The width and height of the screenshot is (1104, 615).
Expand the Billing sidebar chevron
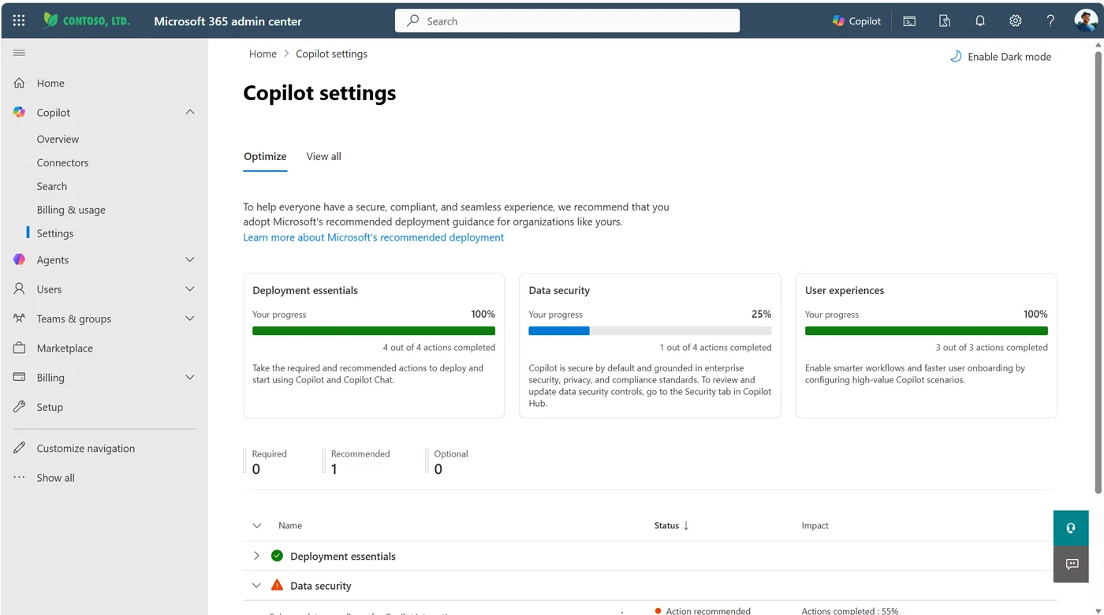click(x=190, y=378)
